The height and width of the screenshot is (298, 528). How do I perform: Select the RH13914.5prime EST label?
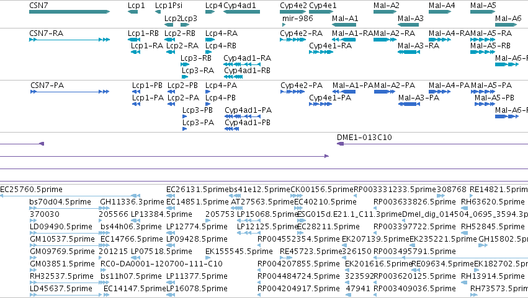tap(493, 277)
